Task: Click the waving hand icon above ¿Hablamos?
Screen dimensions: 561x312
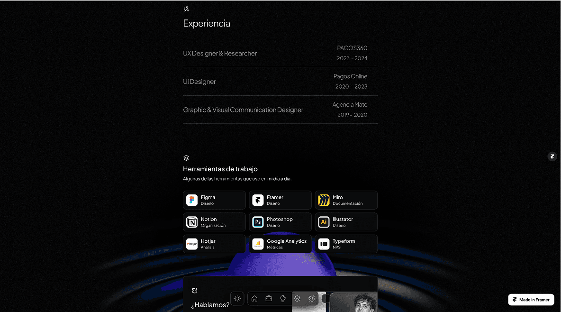Action: click(194, 291)
